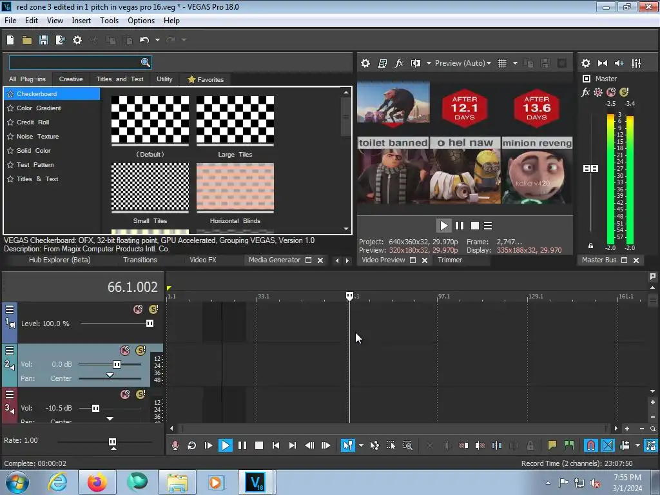Toggle Master bus Solo button
The width and height of the screenshot is (660, 495).
pyautogui.click(x=624, y=92)
